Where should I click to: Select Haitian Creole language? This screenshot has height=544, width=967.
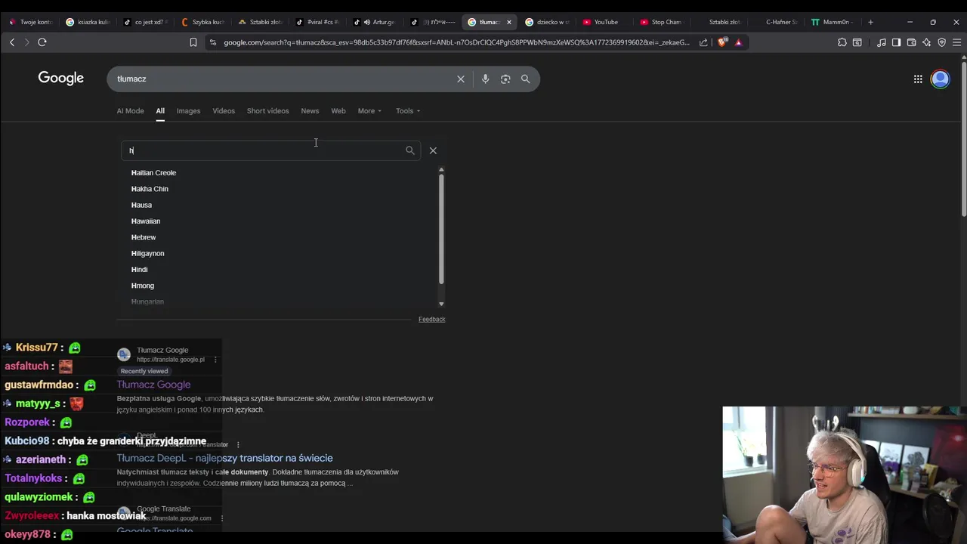coord(153,173)
